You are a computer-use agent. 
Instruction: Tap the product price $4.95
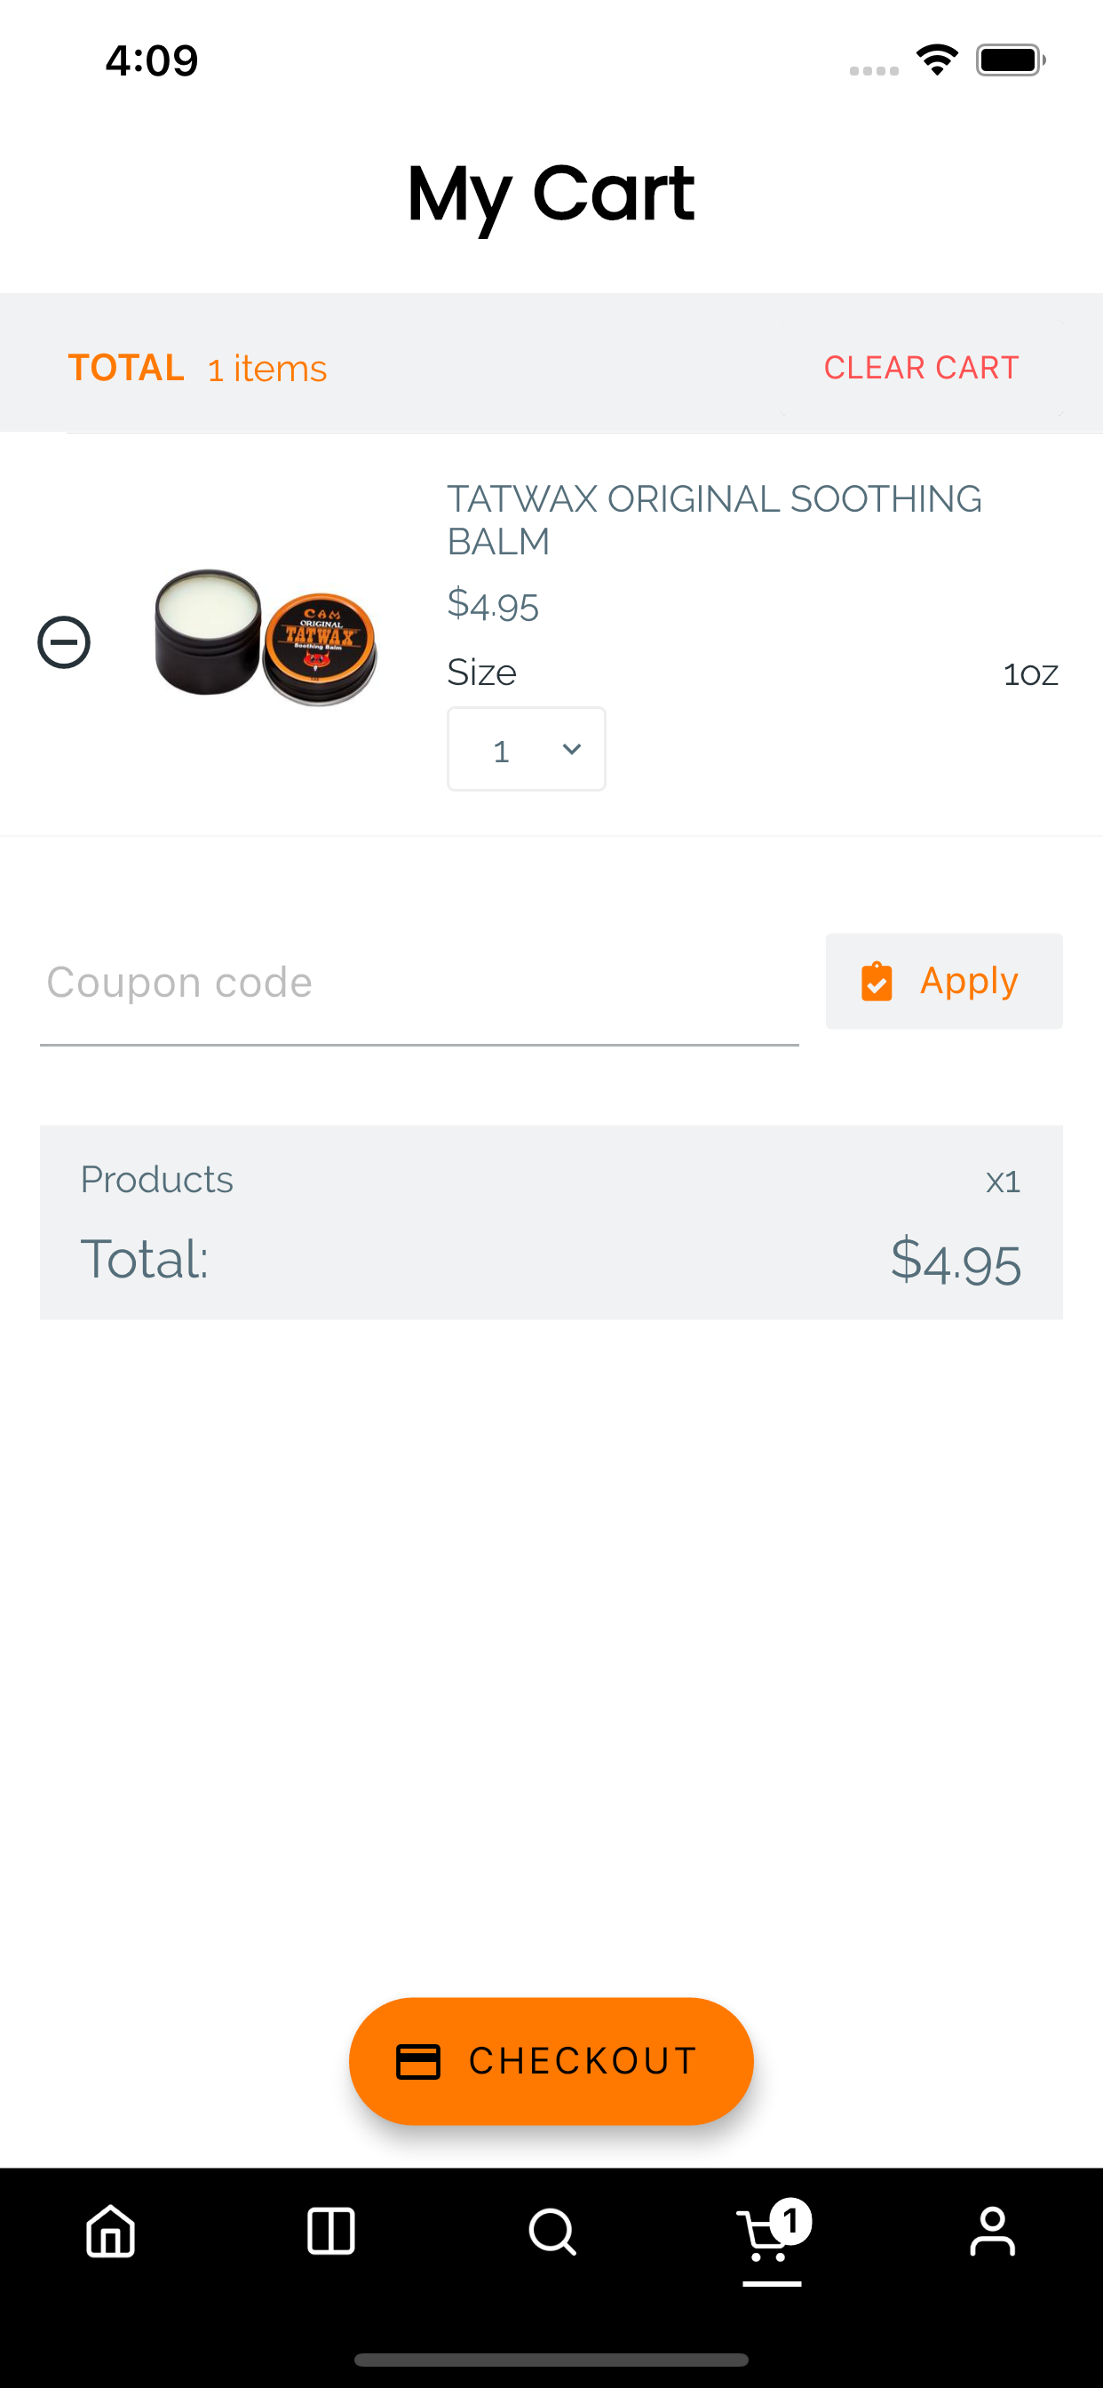[x=492, y=604]
